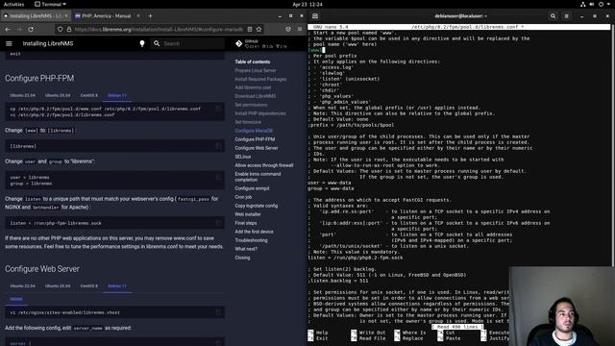Open the Terminal app menu dropdown

(50, 4)
